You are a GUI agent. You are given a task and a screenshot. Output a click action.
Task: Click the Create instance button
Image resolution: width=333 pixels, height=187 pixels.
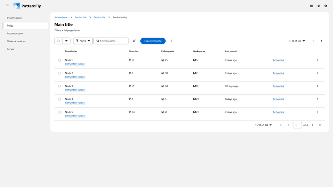pos(153,41)
